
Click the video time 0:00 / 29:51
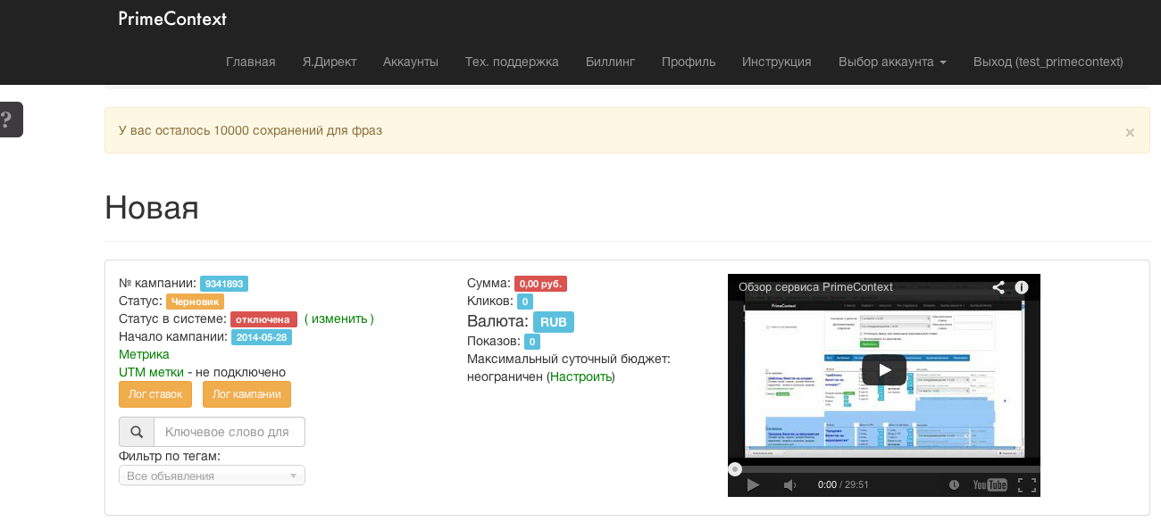pos(843,484)
